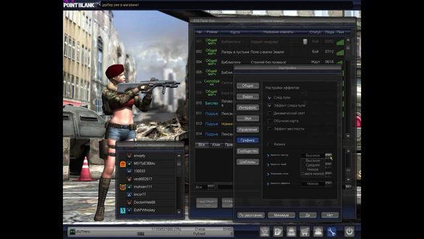Viewport: 424px width, 239px height.
Task: Confirm settings with 'Да' button
Action: (307, 215)
